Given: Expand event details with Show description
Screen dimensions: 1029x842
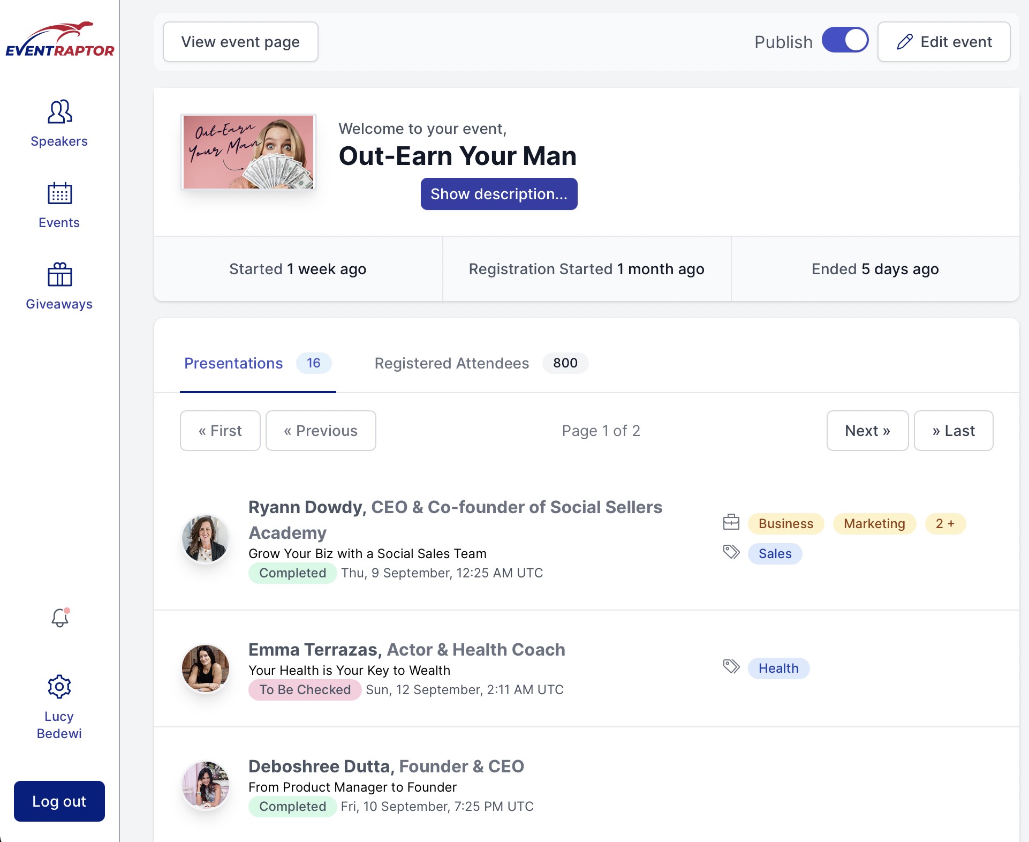Looking at the screenshot, I should pos(498,194).
